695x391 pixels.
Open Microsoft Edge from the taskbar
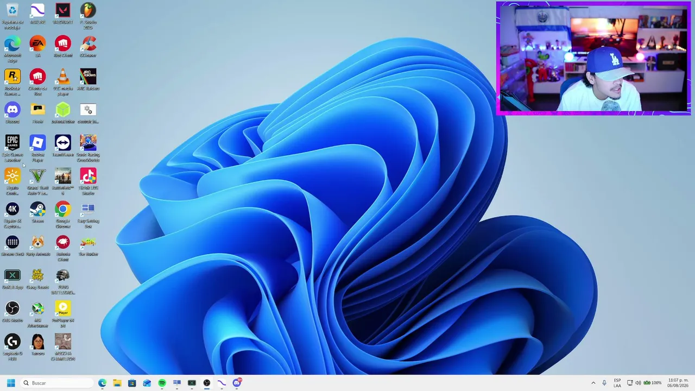(102, 383)
